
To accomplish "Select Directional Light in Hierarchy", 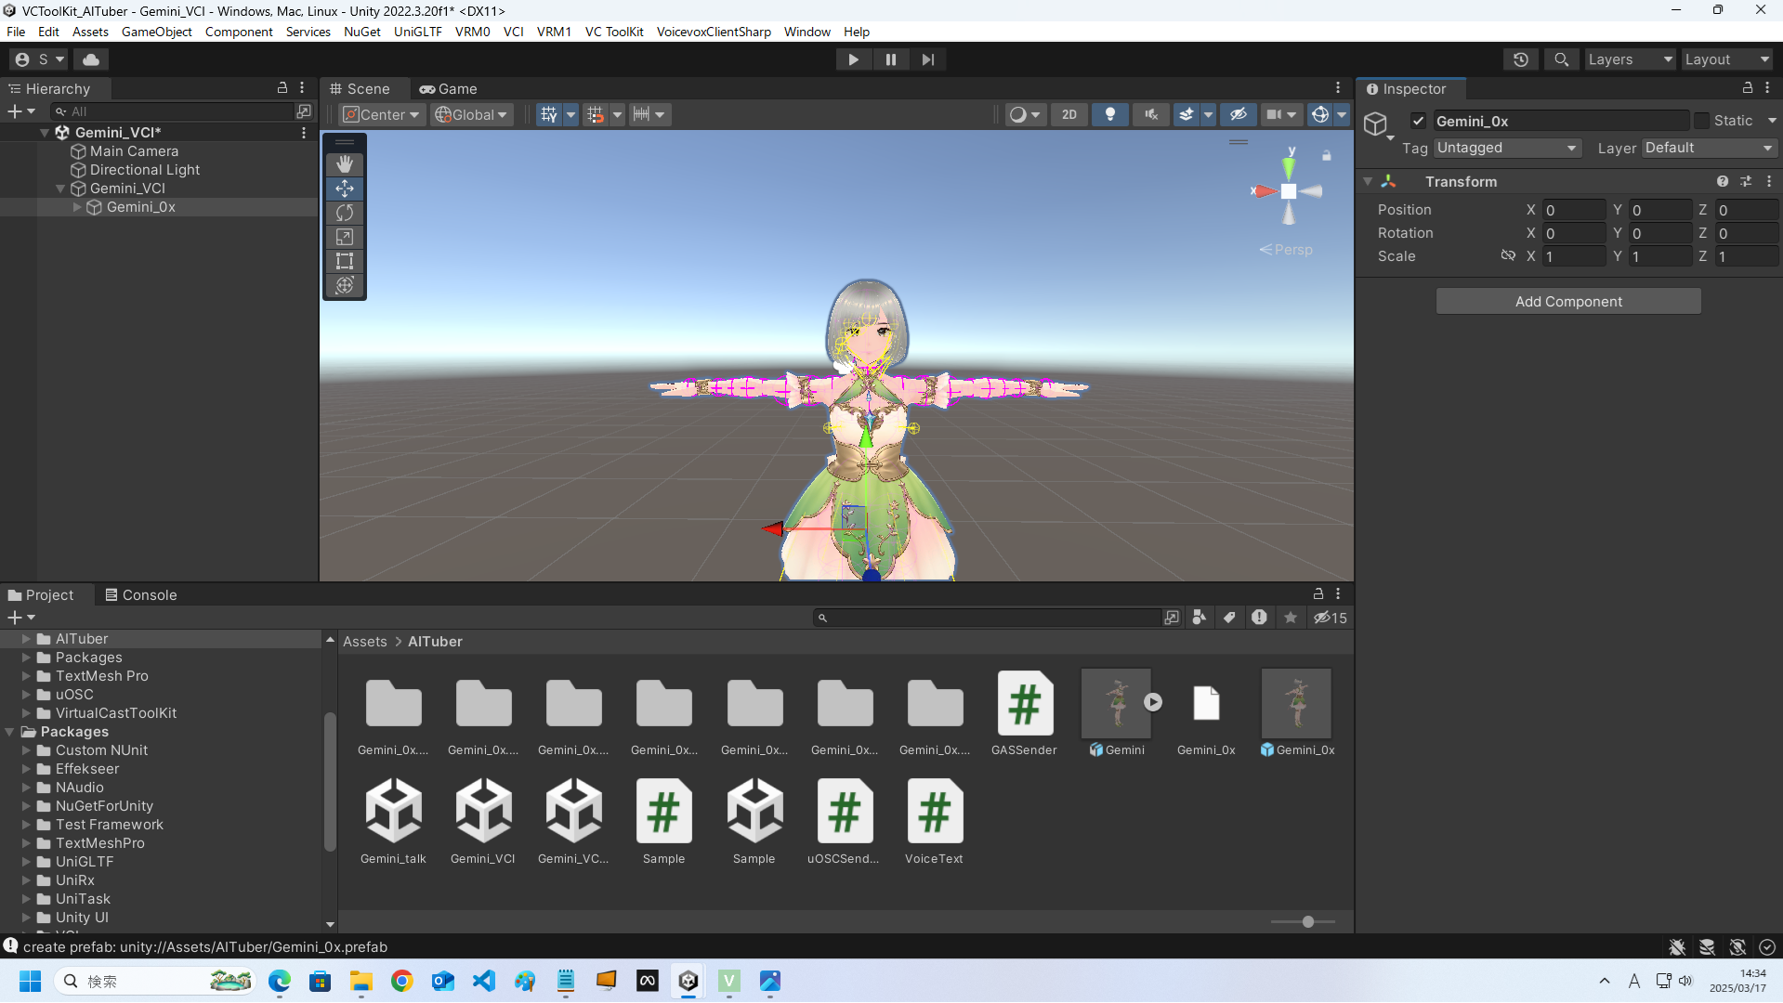I will click(x=144, y=170).
